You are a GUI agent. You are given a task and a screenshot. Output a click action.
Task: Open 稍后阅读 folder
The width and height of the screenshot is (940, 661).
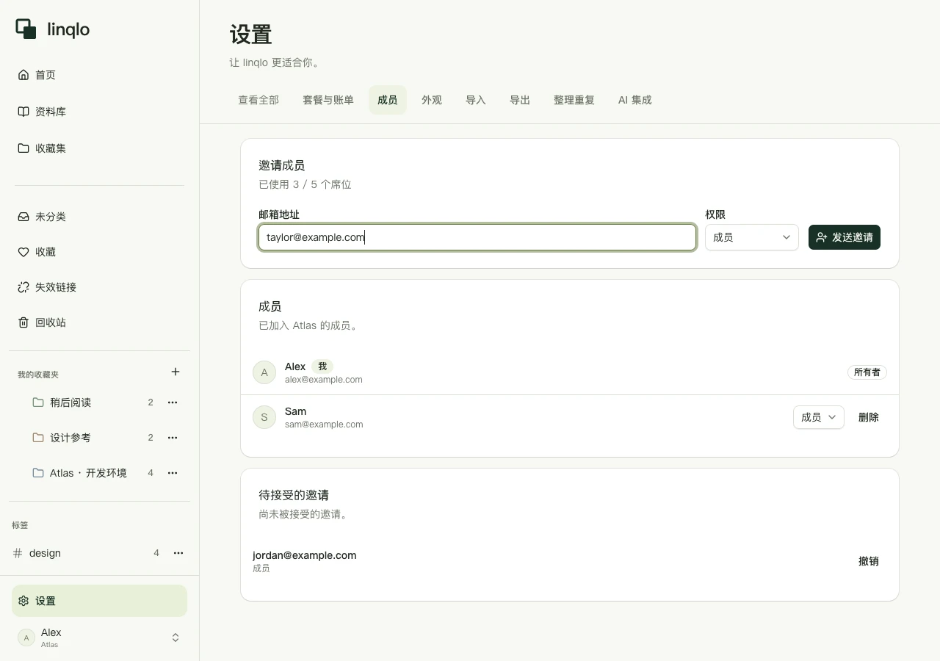tap(70, 402)
